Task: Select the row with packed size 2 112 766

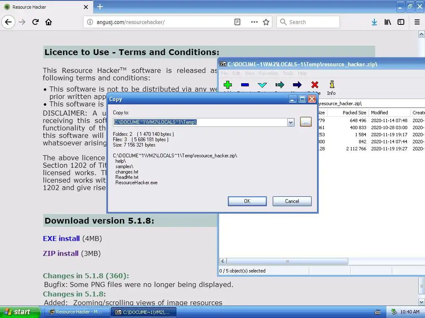Action: pos(371,149)
